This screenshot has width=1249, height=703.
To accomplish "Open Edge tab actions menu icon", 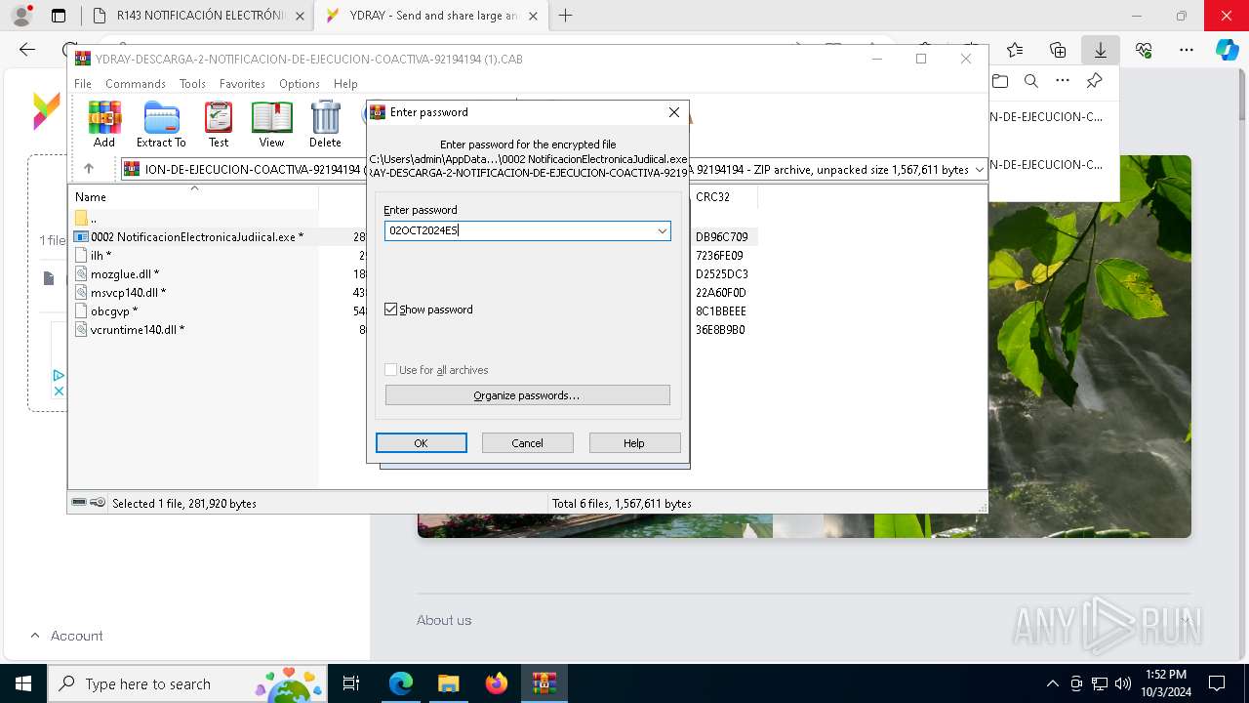I will tap(59, 16).
